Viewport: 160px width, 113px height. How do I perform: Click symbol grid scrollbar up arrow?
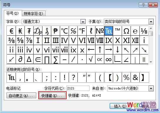151,28
